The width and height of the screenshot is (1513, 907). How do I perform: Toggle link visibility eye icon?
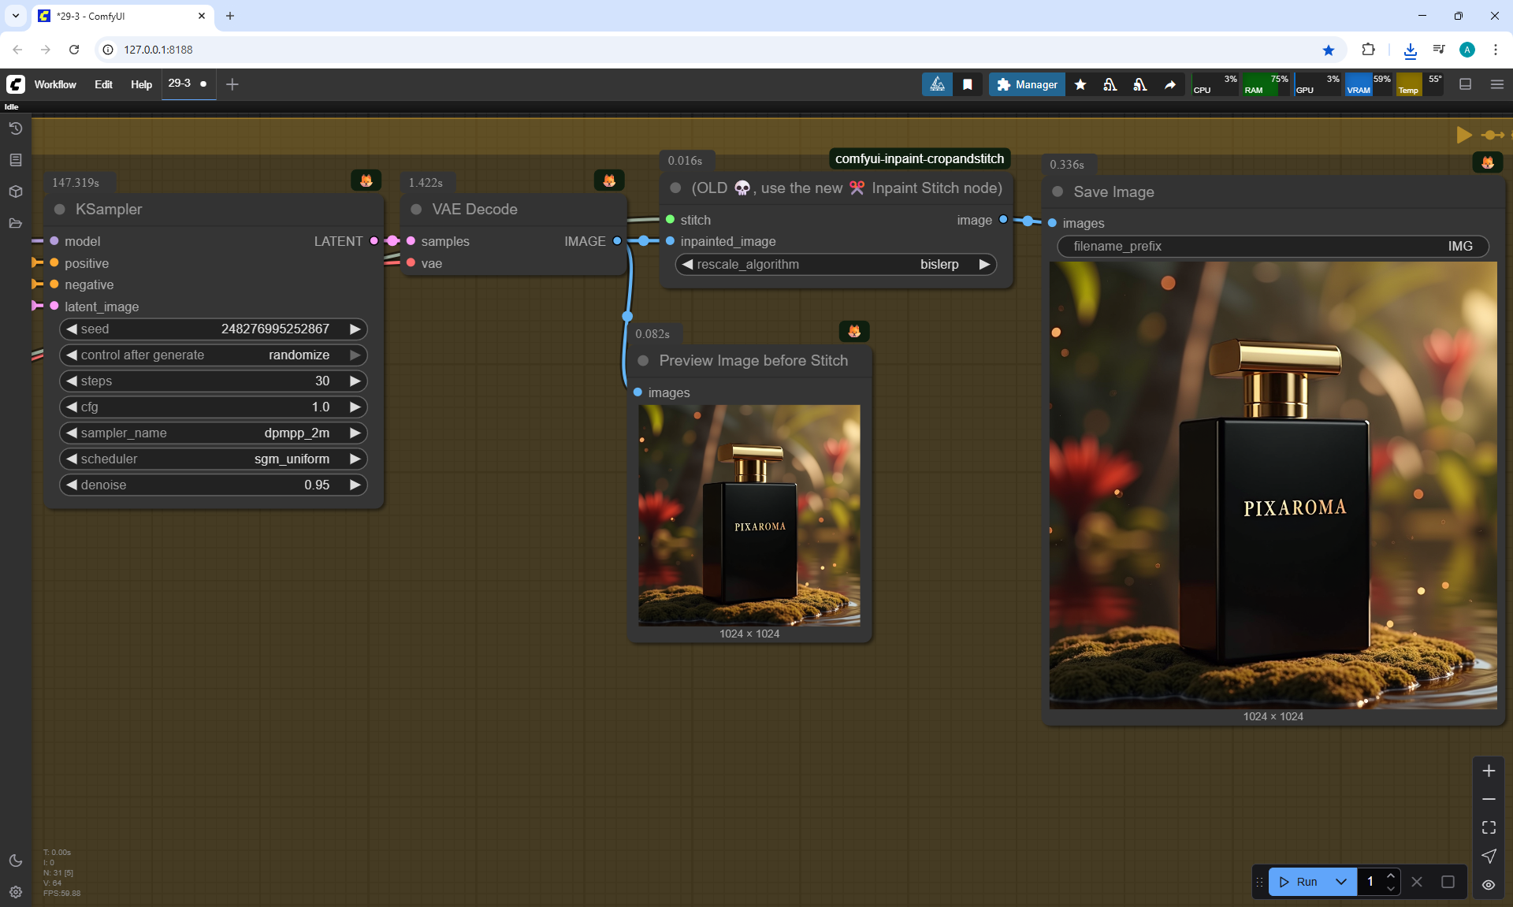pos(1489,885)
